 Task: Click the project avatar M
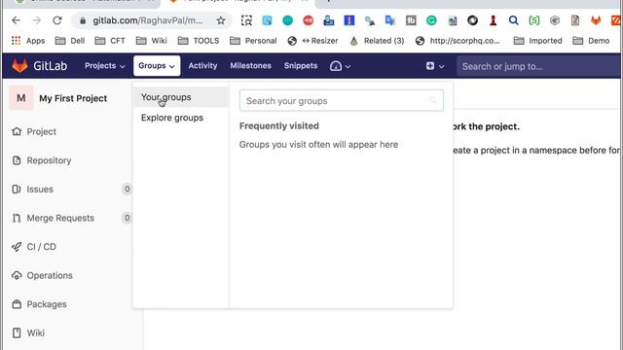[21, 98]
